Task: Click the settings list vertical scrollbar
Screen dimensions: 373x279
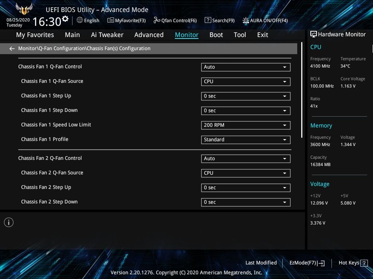Action: click(x=302, y=90)
